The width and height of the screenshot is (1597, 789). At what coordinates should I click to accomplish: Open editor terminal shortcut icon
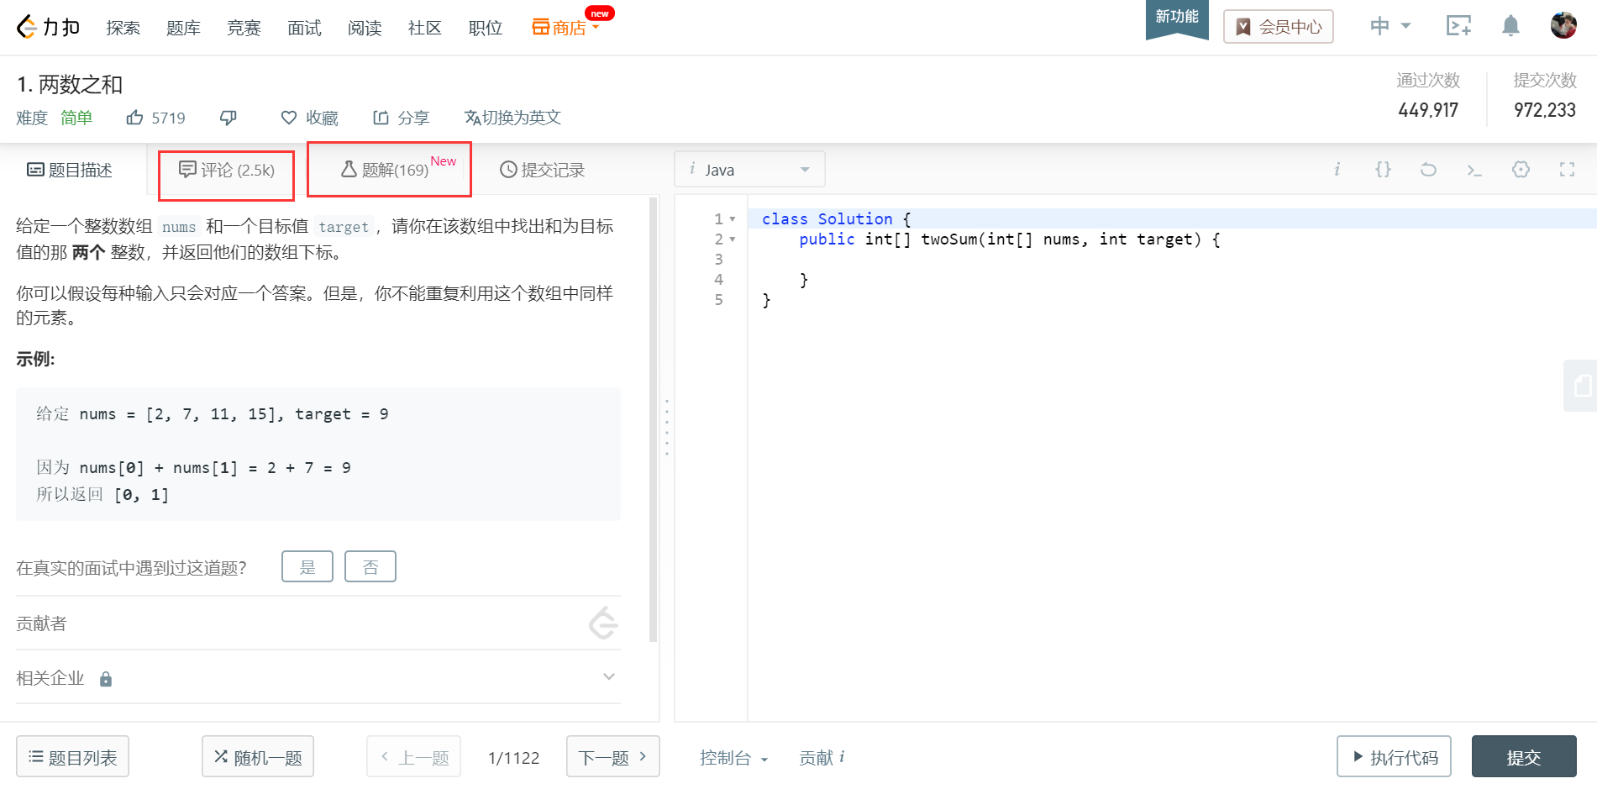[1474, 170]
